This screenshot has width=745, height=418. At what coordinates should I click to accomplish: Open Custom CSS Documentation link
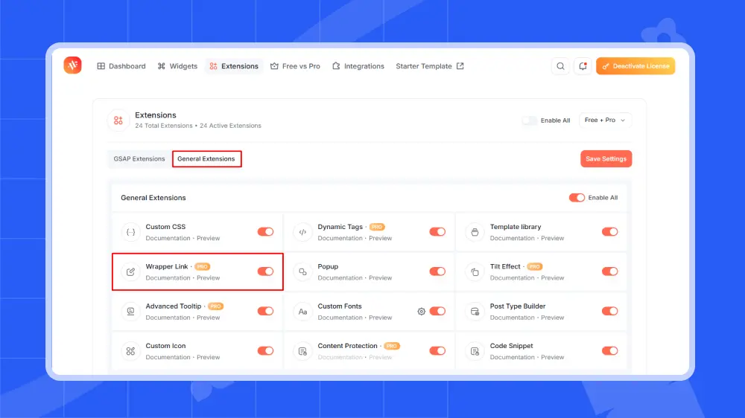point(168,238)
